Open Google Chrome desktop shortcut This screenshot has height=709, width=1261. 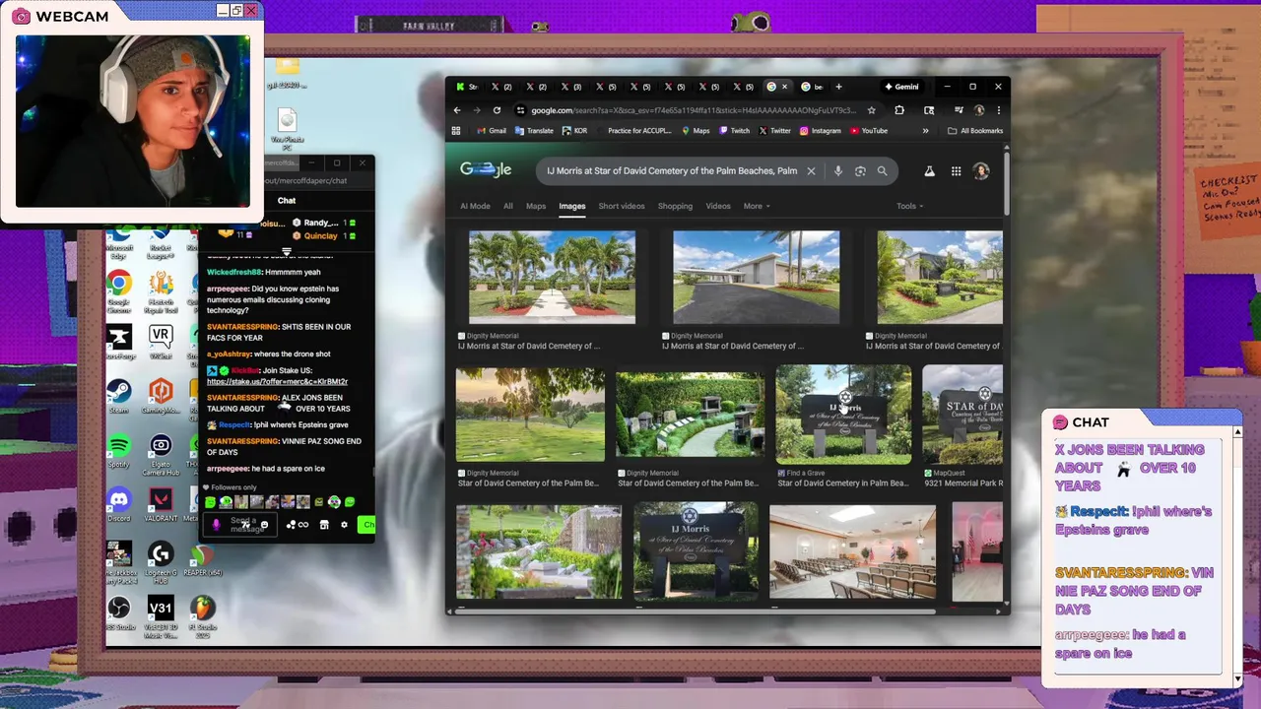[x=119, y=291]
